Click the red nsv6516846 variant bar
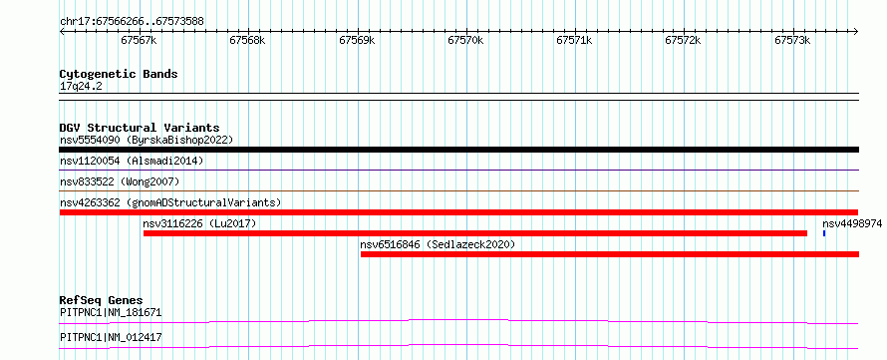The width and height of the screenshot is (887, 360). (x=610, y=254)
